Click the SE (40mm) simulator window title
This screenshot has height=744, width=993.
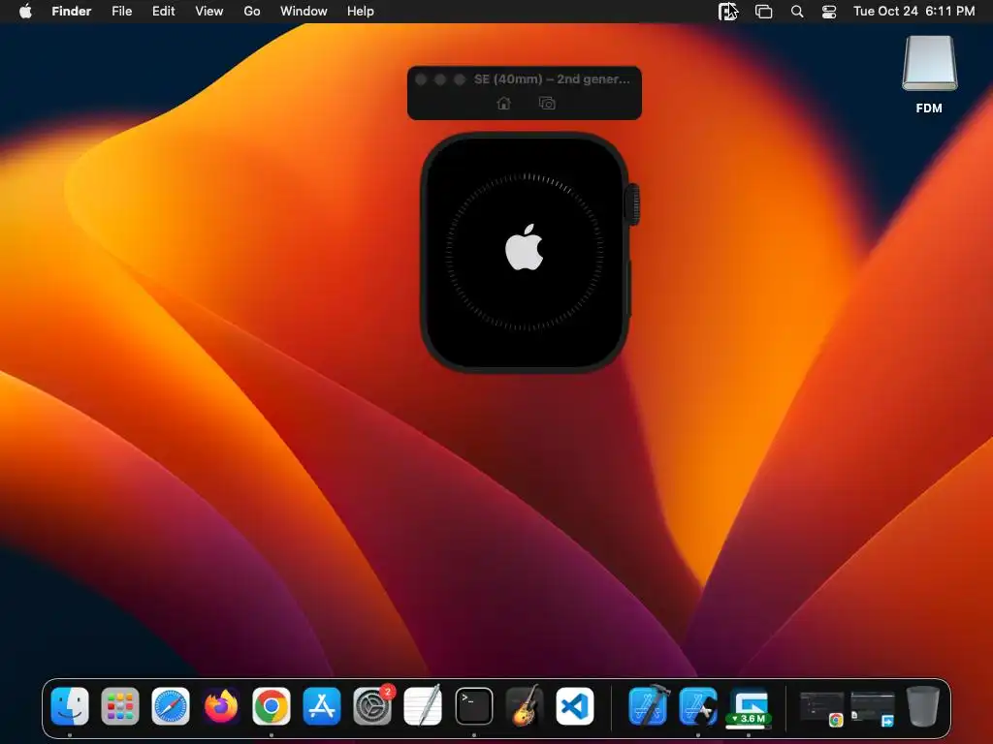552,79
